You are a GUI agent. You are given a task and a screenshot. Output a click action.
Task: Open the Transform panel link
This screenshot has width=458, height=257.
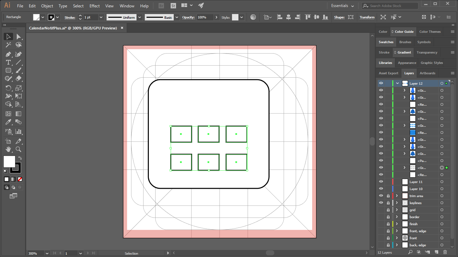tap(367, 17)
